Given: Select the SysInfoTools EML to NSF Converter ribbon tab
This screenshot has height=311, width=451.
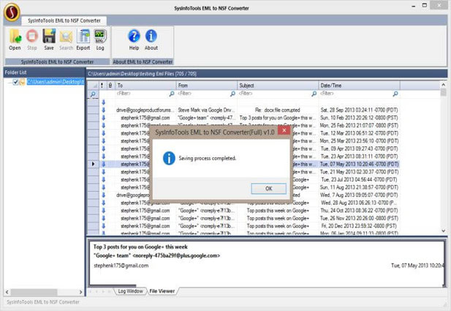Looking at the screenshot, I should pos(64,20).
